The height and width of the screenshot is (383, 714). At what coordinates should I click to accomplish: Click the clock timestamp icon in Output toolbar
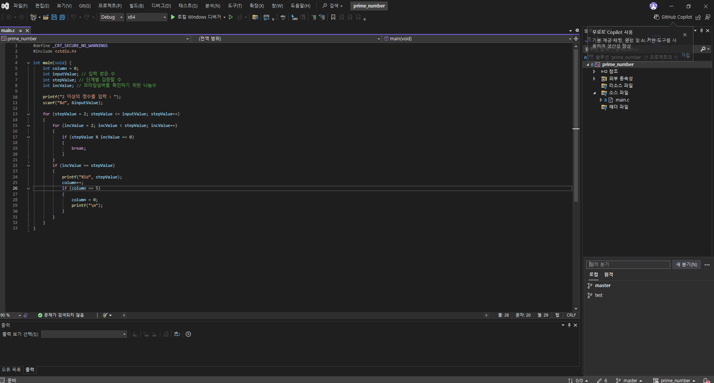pyautogui.click(x=188, y=334)
